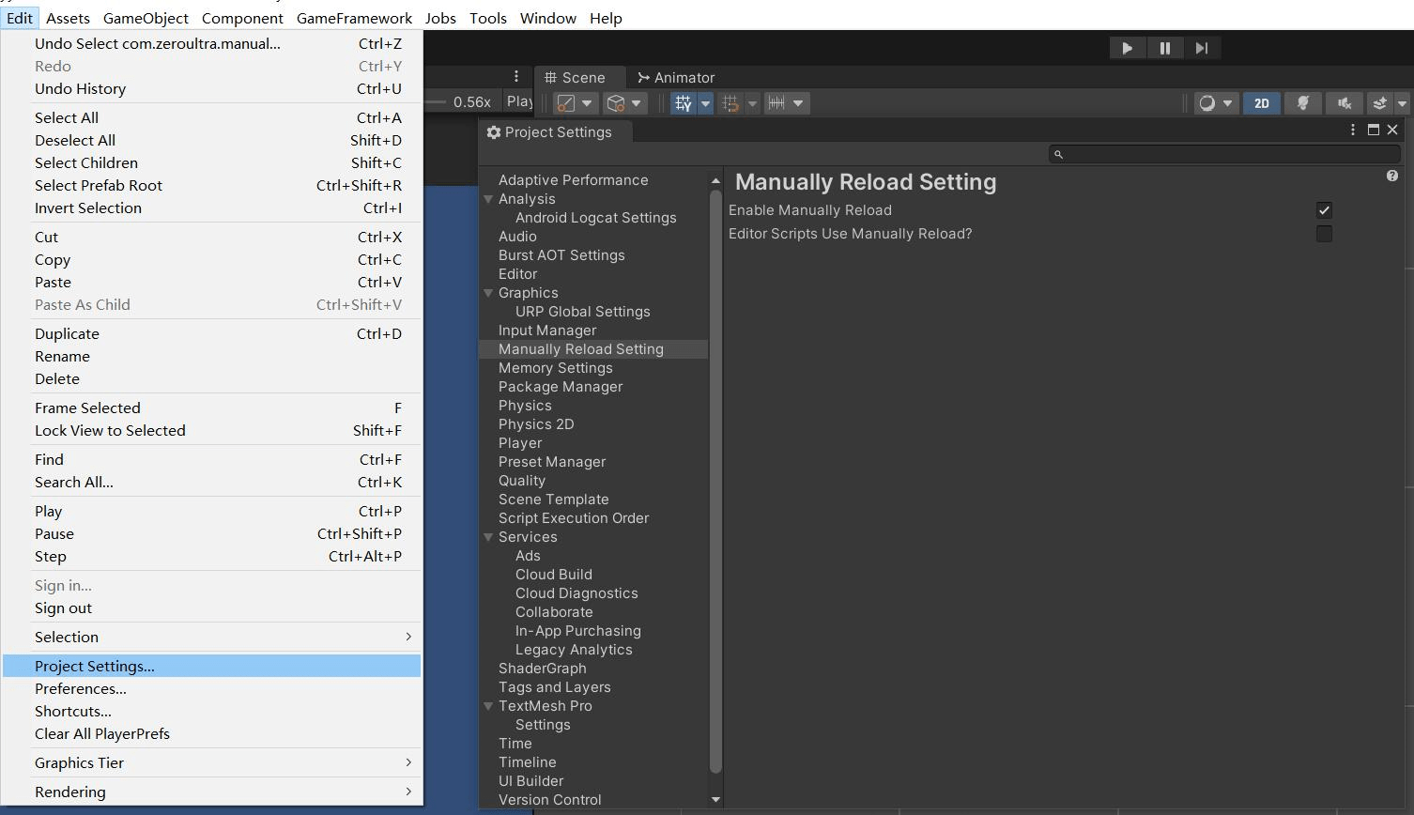Toggle the grid snapping icon
The height and width of the screenshot is (815, 1414).
[730, 103]
